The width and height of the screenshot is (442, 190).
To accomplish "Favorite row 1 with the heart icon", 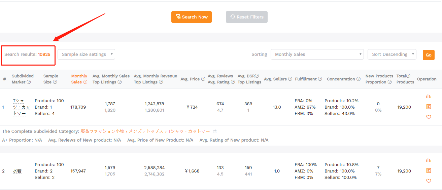I will (429, 117).
